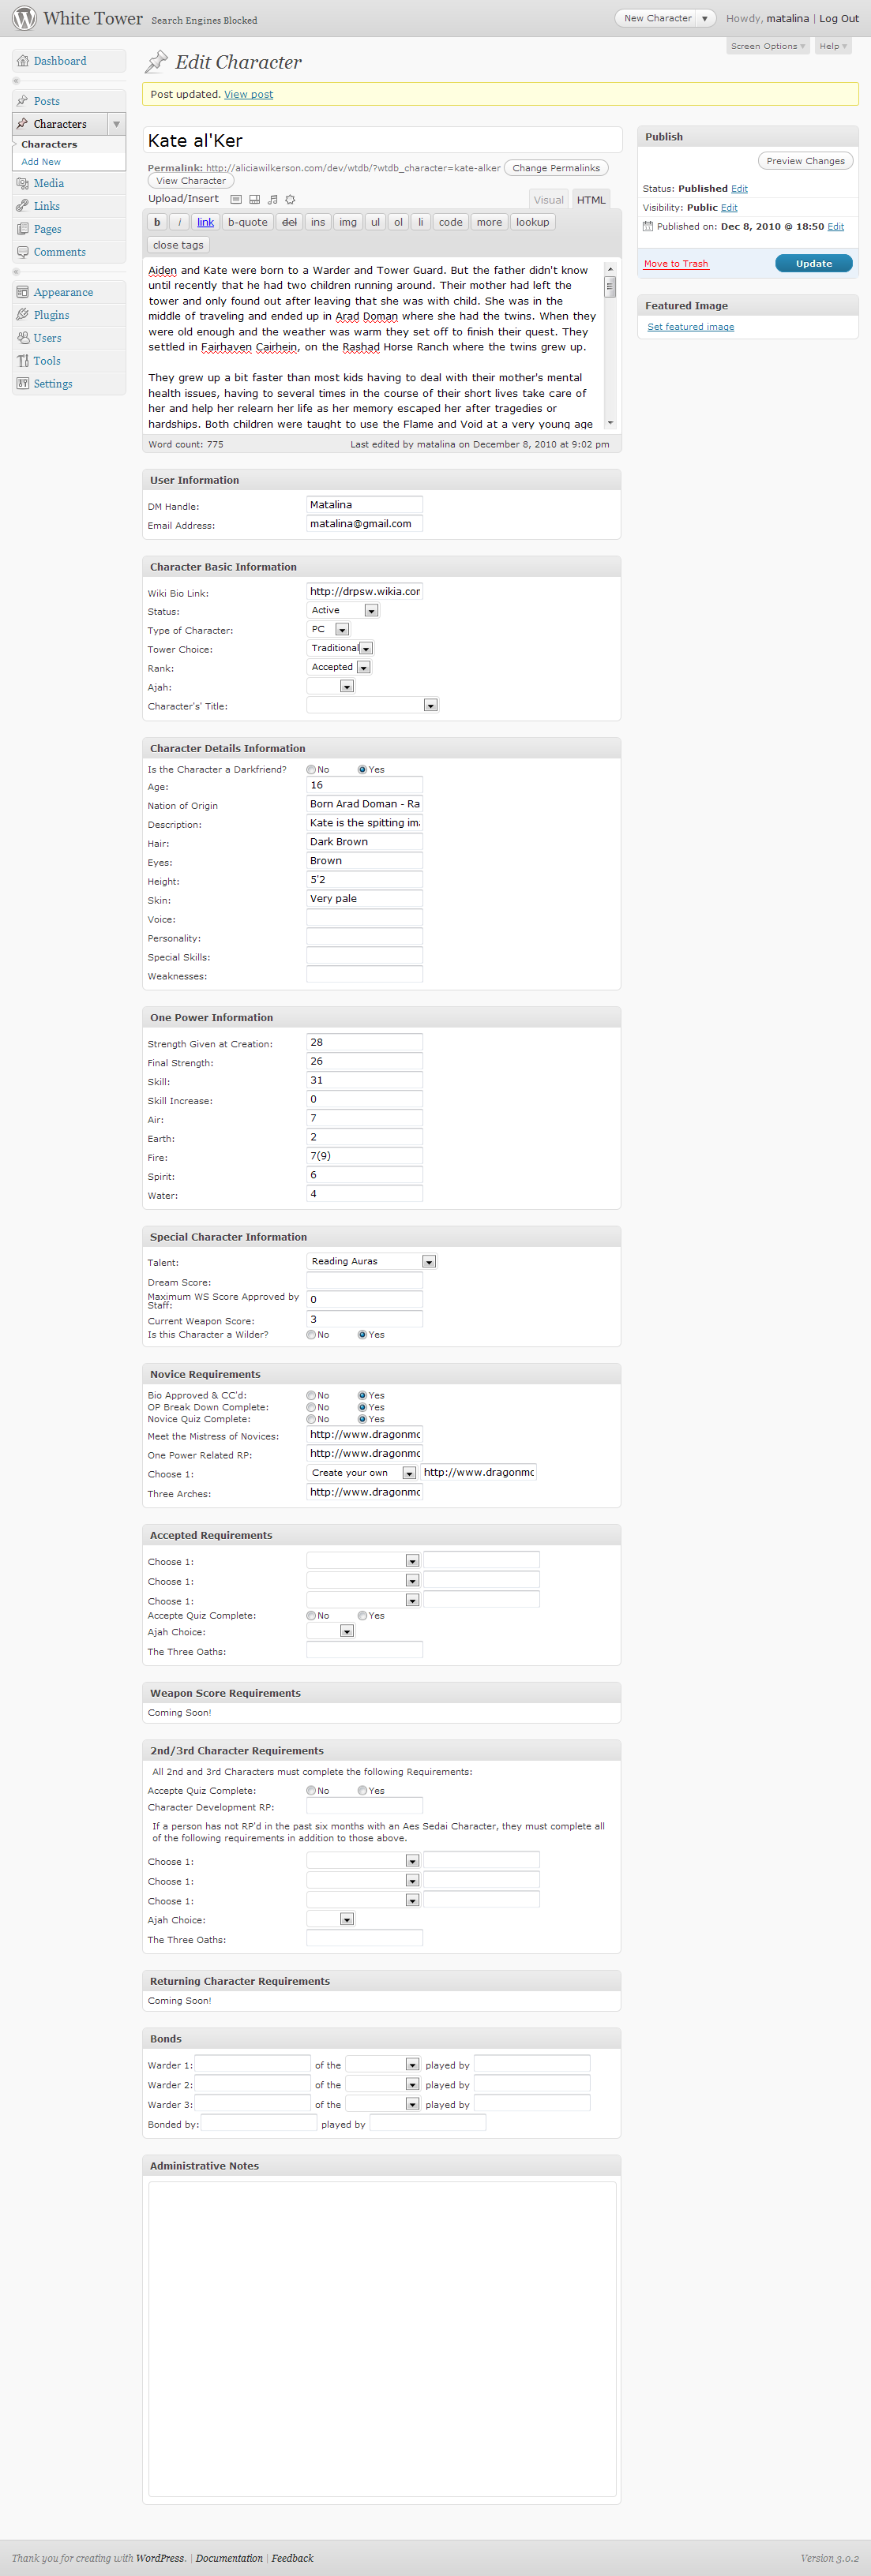Image resolution: width=871 pixels, height=2576 pixels.
Task: Click the Media icon in sidebar
Action: pyautogui.click(x=22, y=183)
